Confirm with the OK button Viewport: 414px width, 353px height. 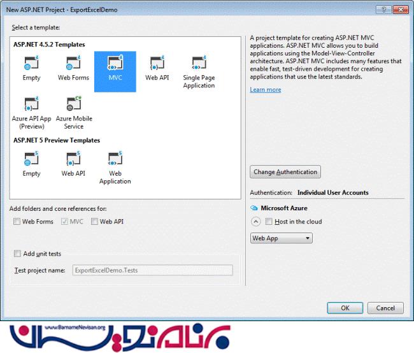pyautogui.click(x=345, y=308)
